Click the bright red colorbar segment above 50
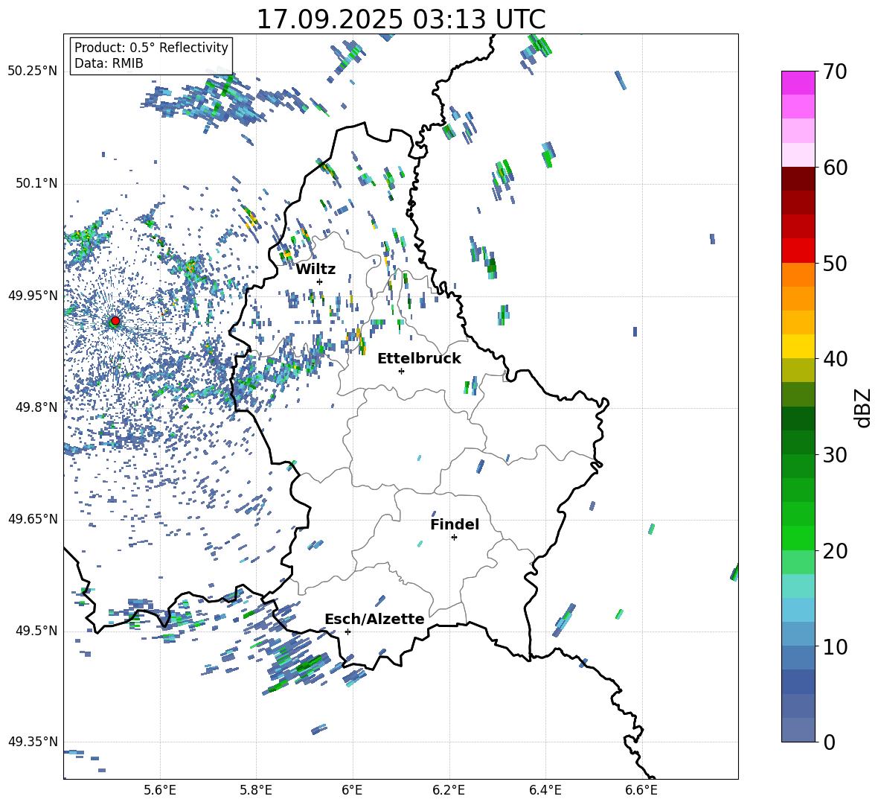The image size is (881, 805). click(798, 250)
